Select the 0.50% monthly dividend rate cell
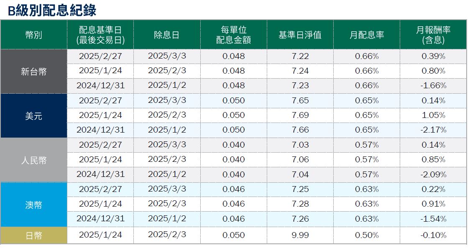Screen dimensions: 470x248 pos(366,235)
